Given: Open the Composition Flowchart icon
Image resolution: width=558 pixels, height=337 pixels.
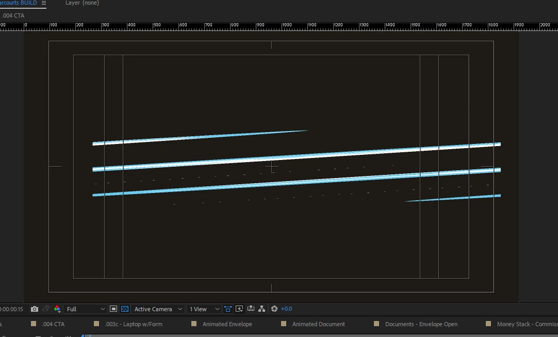Looking at the screenshot, I should [x=262, y=309].
